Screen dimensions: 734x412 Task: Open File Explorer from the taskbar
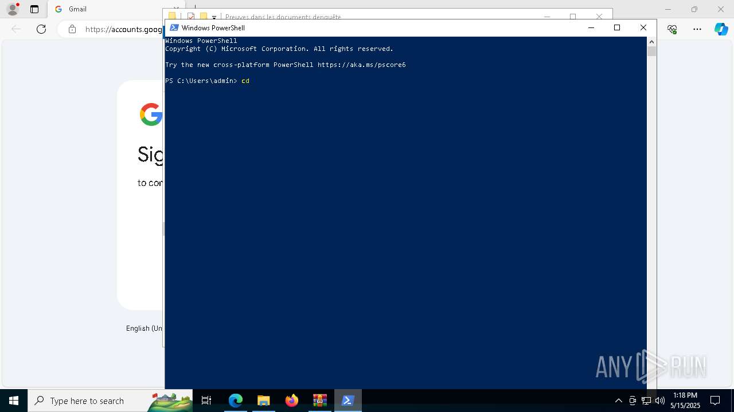263,401
